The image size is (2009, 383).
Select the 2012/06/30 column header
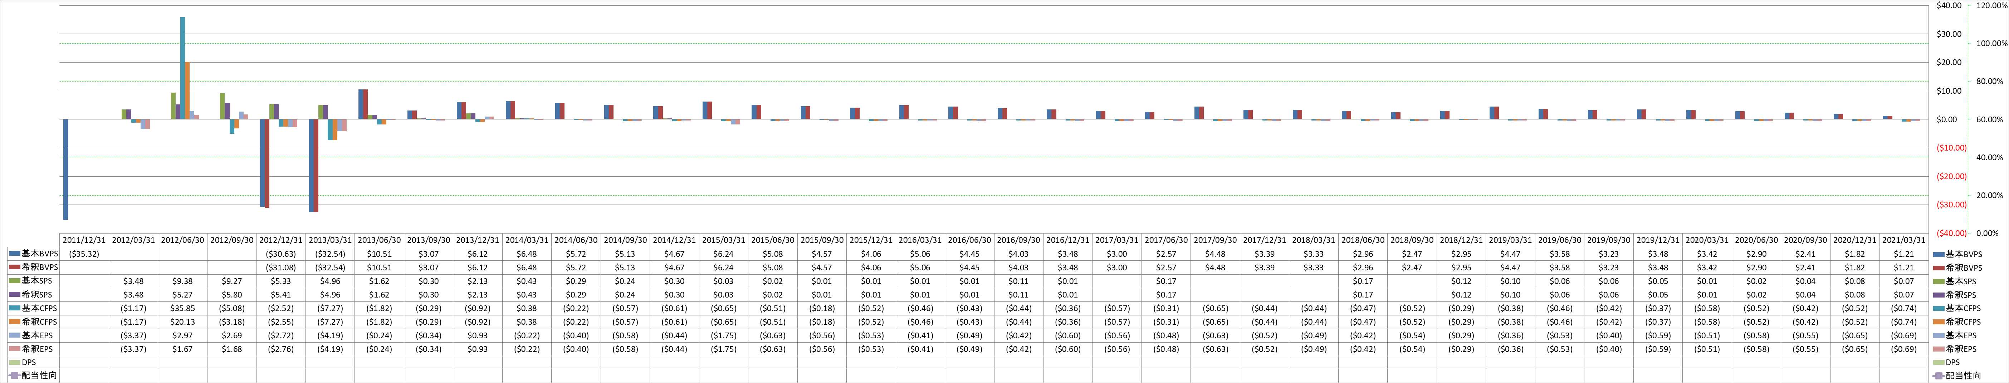point(182,240)
